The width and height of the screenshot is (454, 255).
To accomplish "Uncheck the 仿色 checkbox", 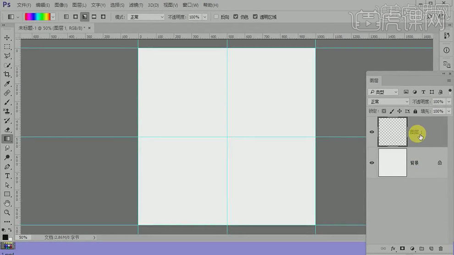I will tap(236, 17).
